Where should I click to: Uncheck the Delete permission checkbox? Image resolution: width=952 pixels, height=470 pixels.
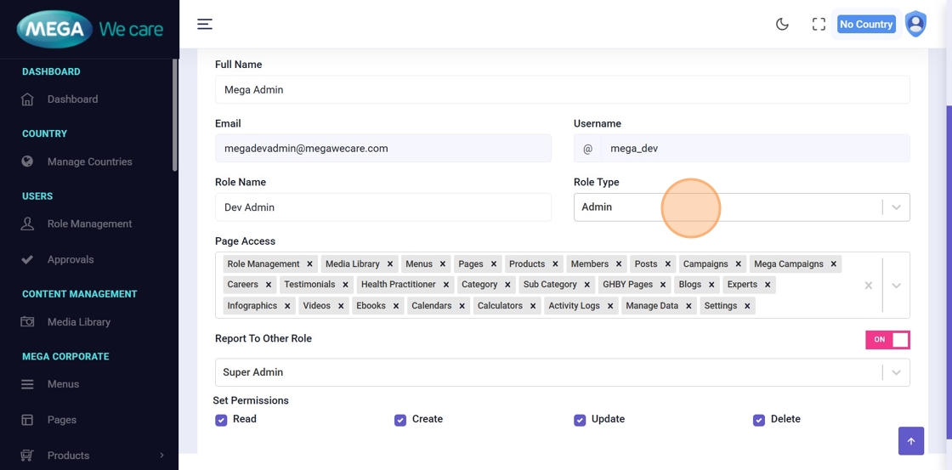coord(759,420)
